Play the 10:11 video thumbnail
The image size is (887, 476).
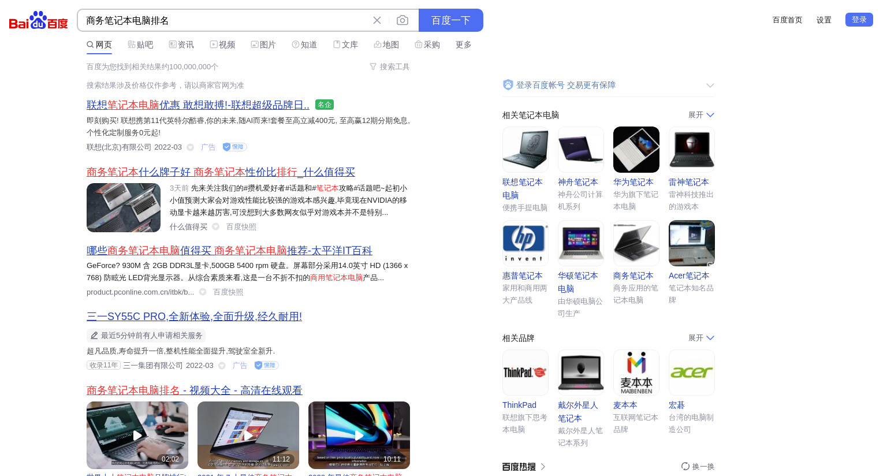(x=359, y=435)
